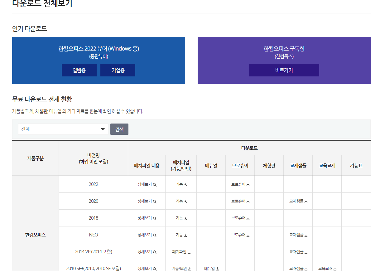Click the 무료 다운로드 전체 현황 heading
Viewport: 385px width, 272px height.
pos(42,100)
